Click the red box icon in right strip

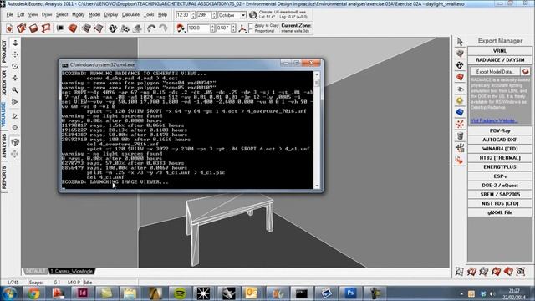460,77
